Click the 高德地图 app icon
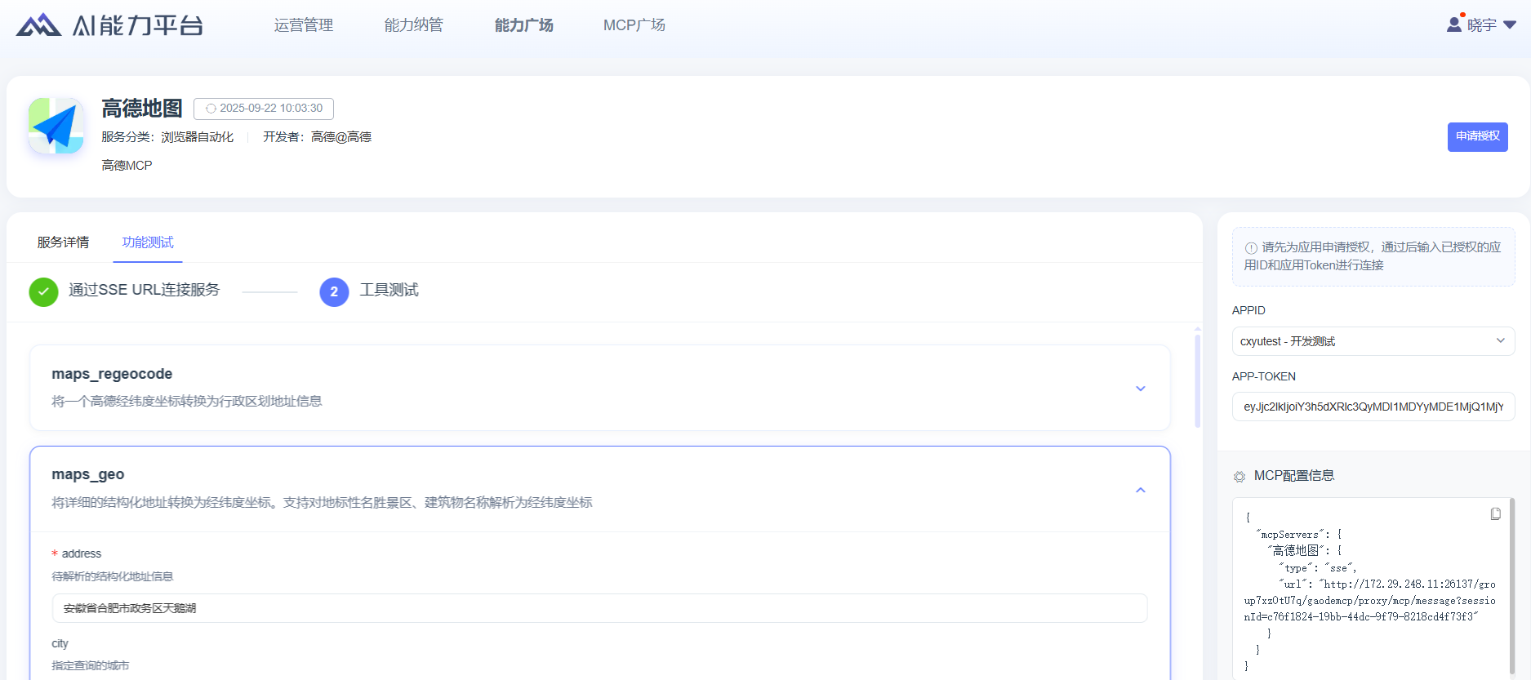Screen dimensions: 1531x680 pos(56,126)
